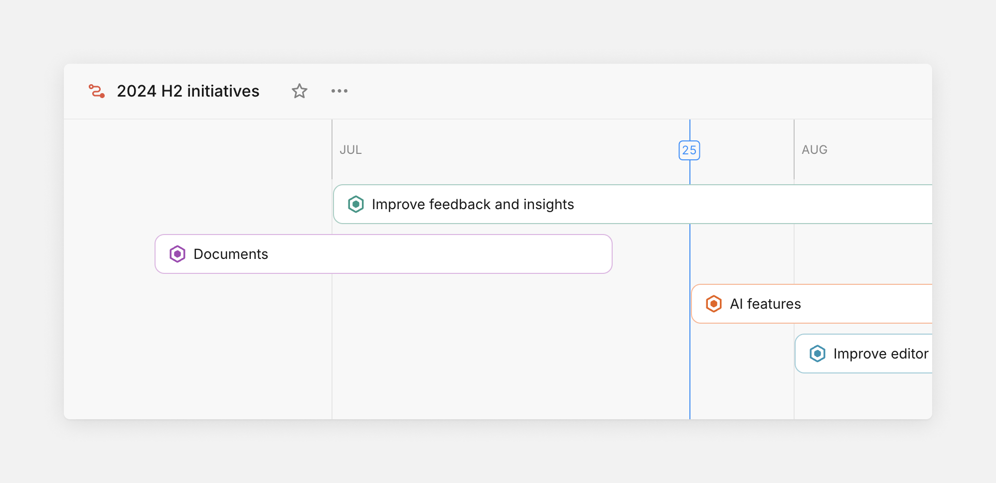The width and height of the screenshot is (996, 483).
Task: Open the Improve editor initiative
Action: [x=881, y=354]
